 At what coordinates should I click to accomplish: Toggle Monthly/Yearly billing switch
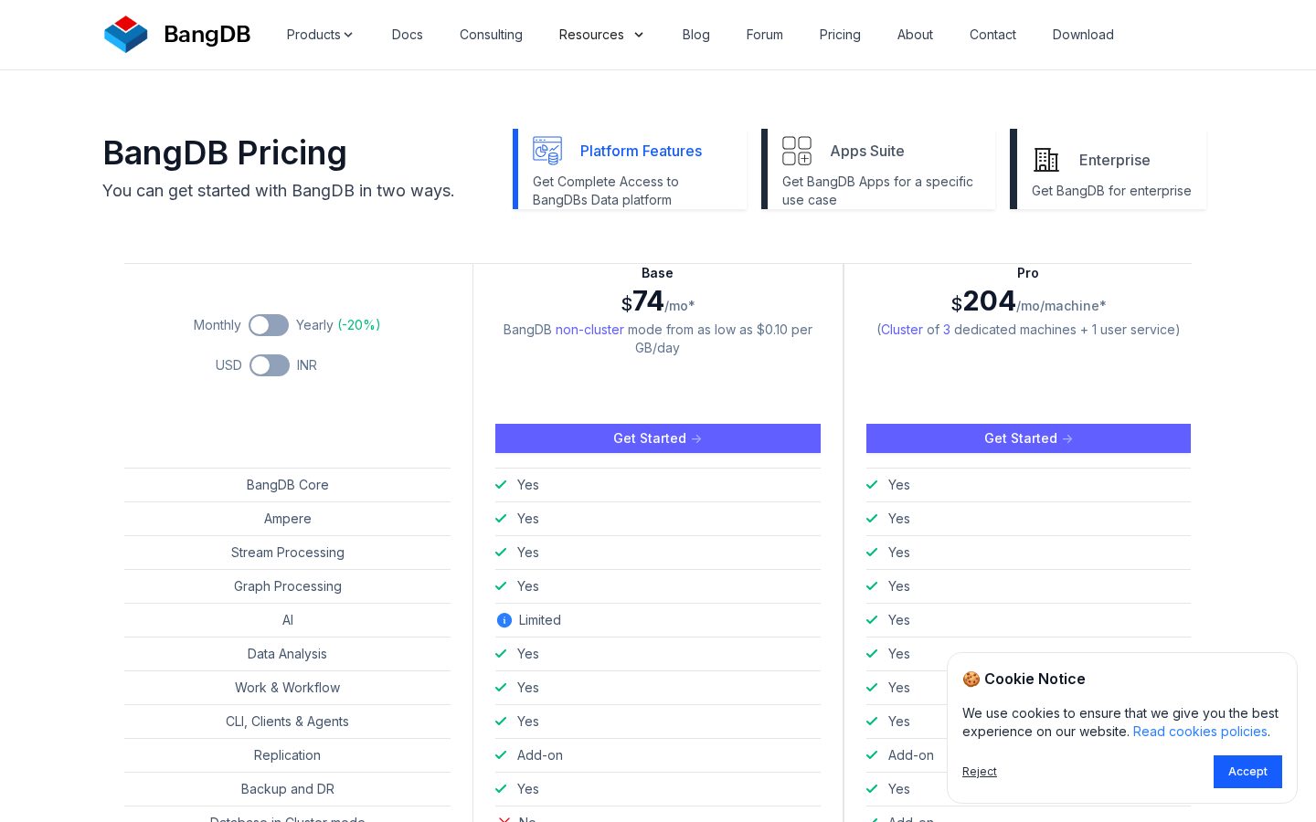pyautogui.click(x=269, y=325)
